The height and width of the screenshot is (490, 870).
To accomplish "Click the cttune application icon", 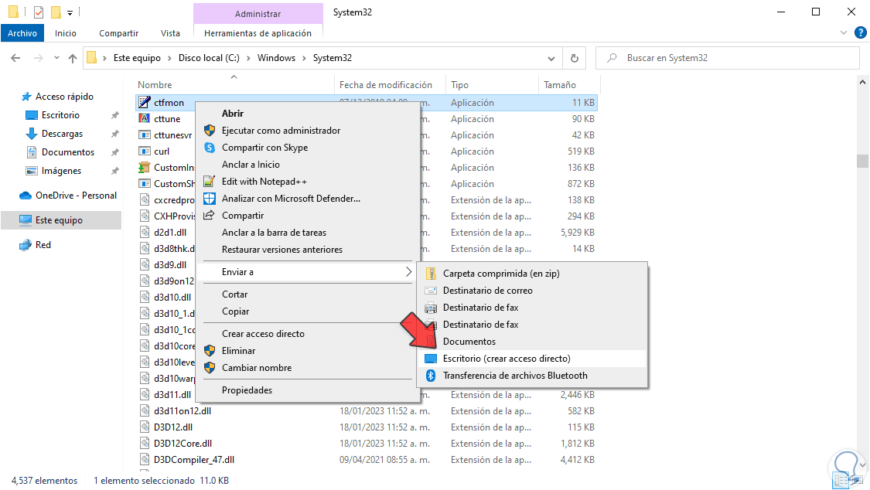I will coord(145,118).
